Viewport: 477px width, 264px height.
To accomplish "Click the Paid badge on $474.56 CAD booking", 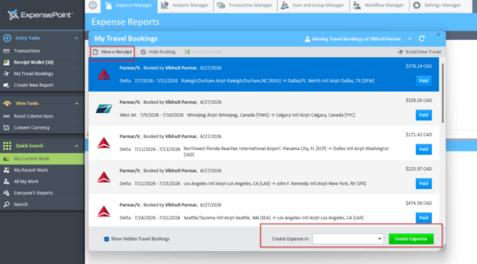I will 424,218.
